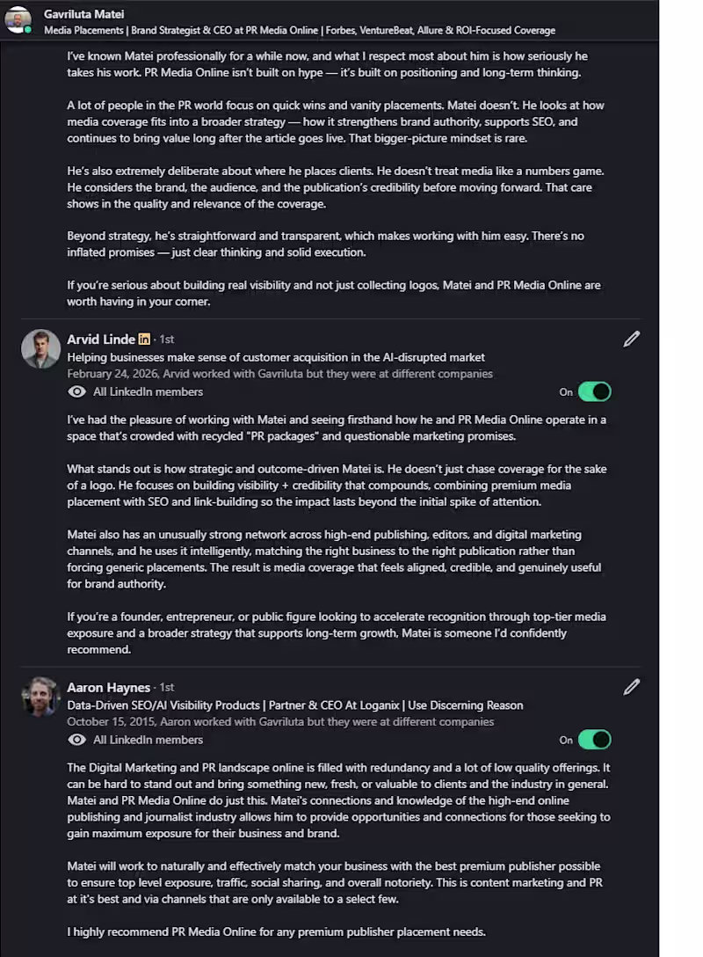Click the edit pencil on Arvid Linde's recommendation
Image resolution: width=703 pixels, height=957 pixels.
coord(631,339)
